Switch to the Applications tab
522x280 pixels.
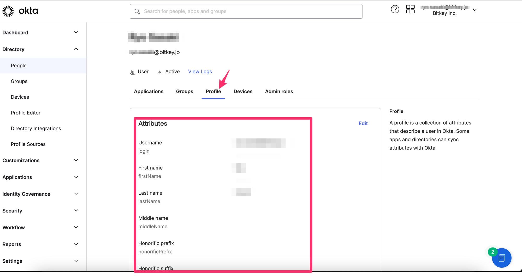[149, 91]
